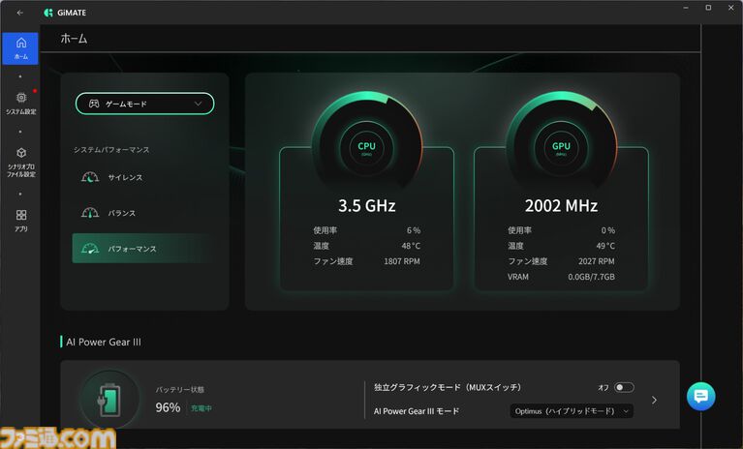
Task: Click the ホーム page title
Action: (74, 39)
